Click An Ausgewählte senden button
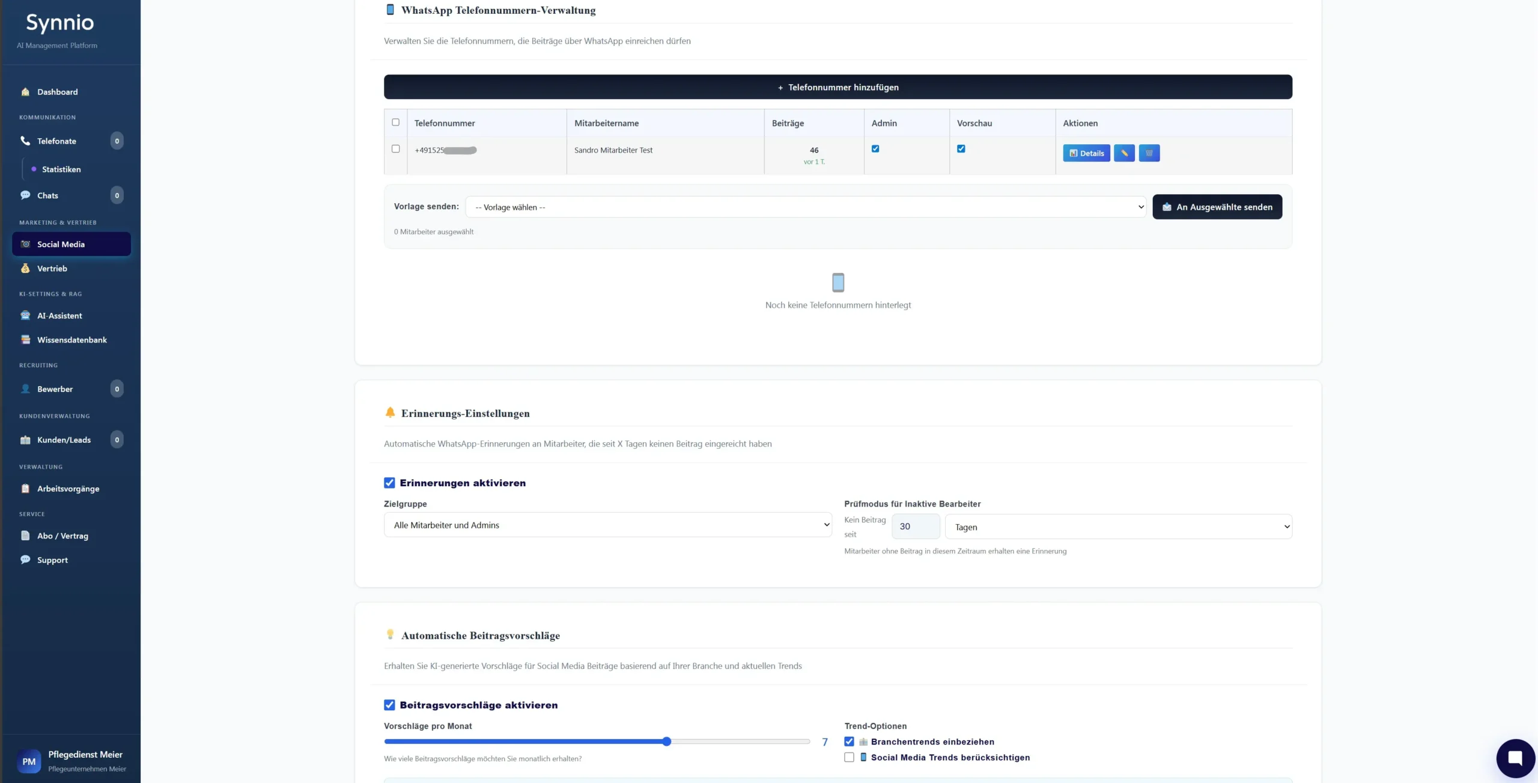 1217,207
